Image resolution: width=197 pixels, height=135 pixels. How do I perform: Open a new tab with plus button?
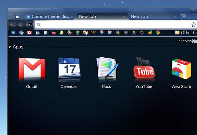(184, 16)
